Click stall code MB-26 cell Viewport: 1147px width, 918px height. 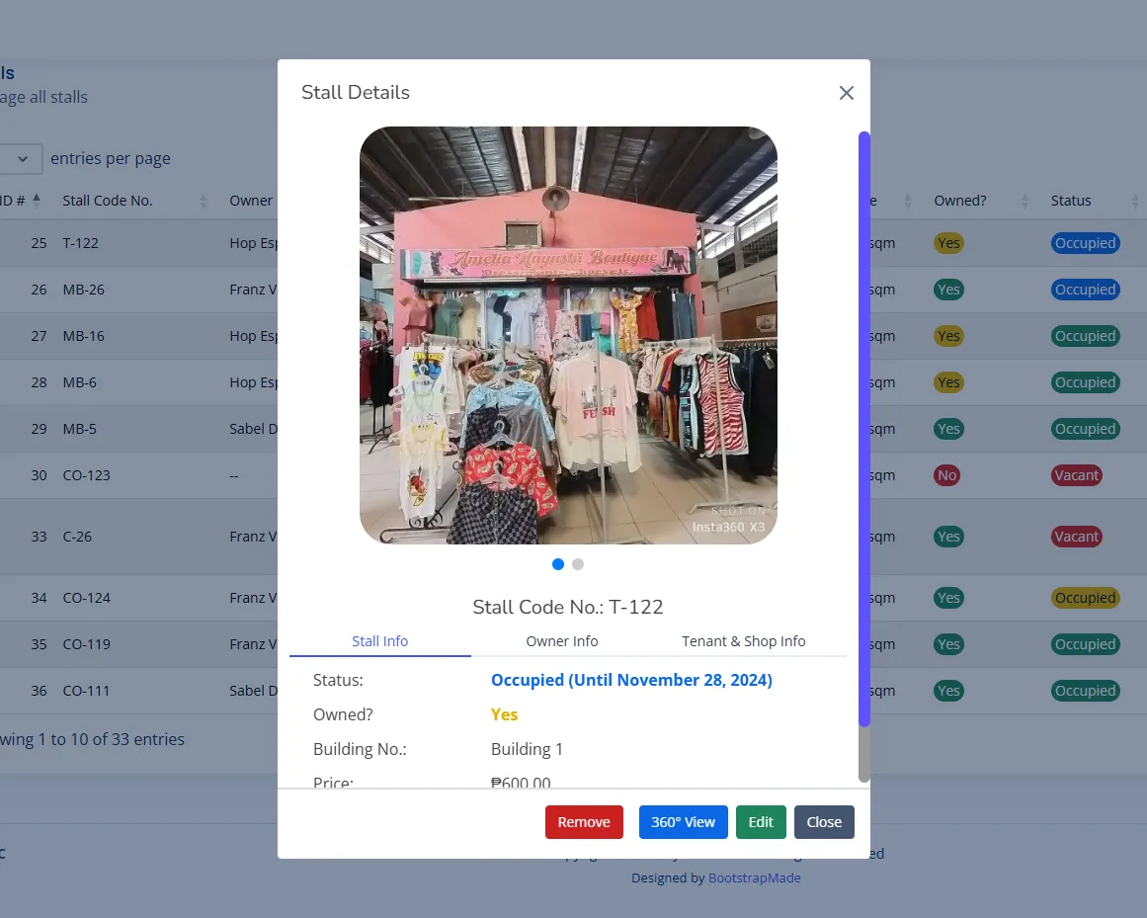coord(83,290)
